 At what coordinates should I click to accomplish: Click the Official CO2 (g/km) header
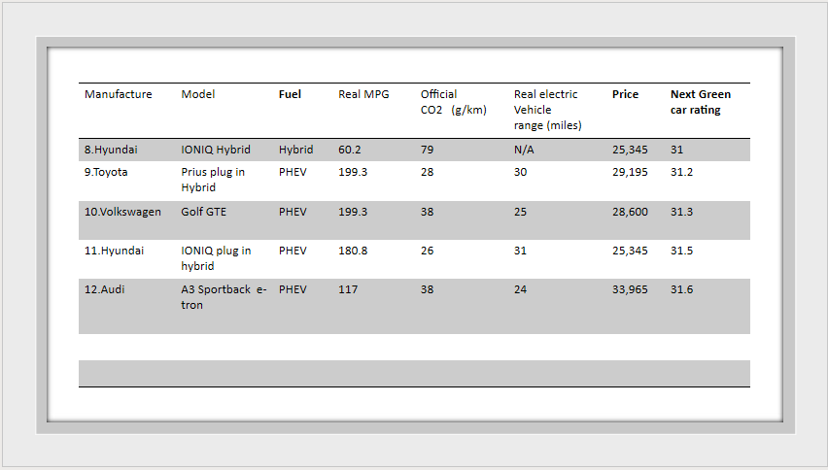453,102
